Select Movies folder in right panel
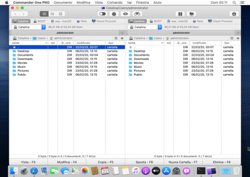The height and width of the screenshot is (177, 250). pos(183,63)
